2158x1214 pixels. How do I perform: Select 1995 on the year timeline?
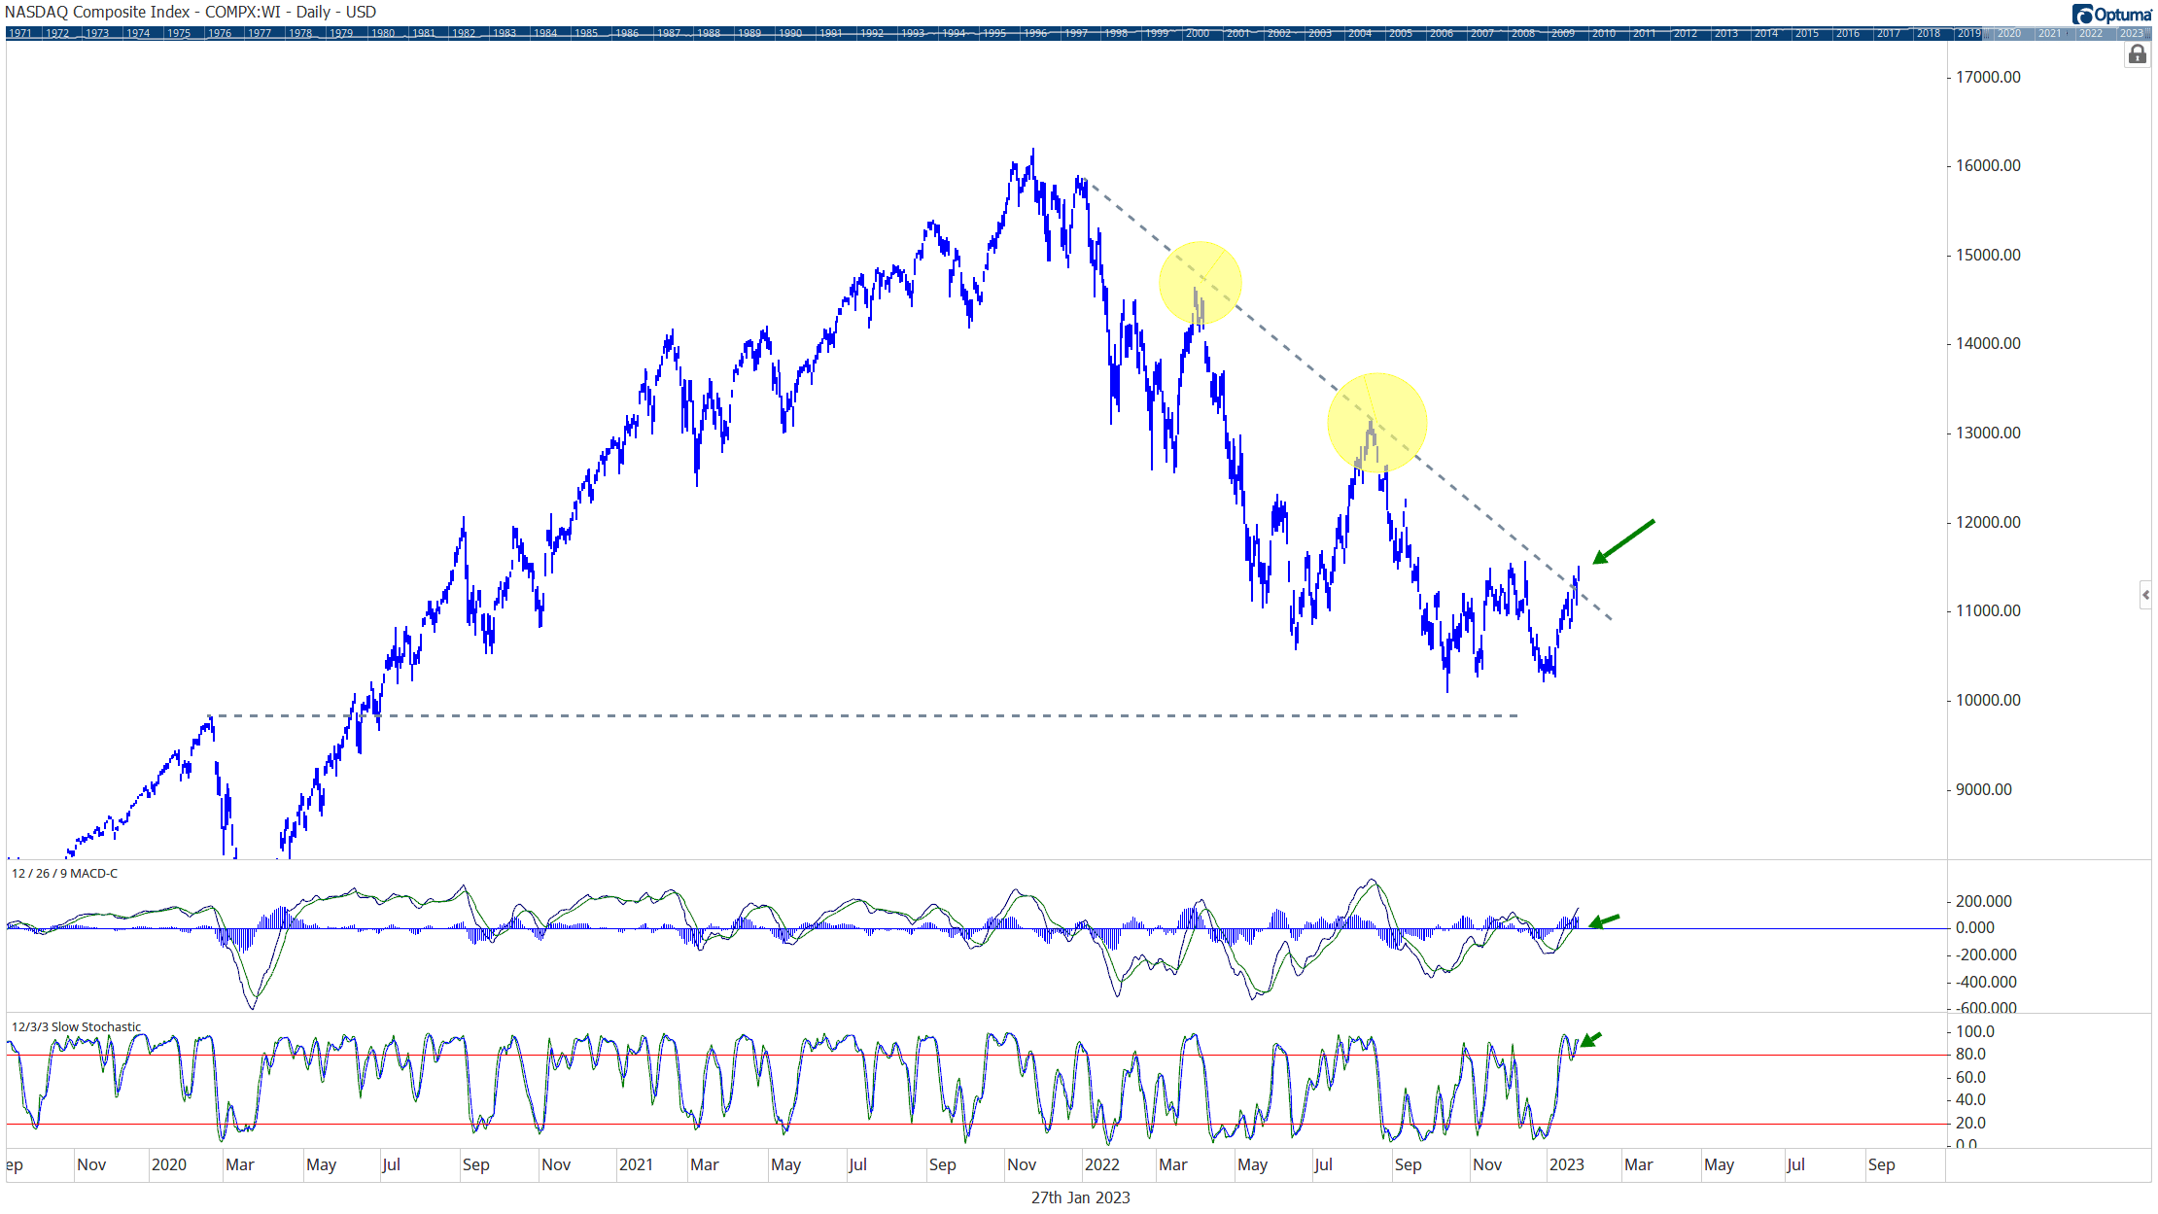994,33
